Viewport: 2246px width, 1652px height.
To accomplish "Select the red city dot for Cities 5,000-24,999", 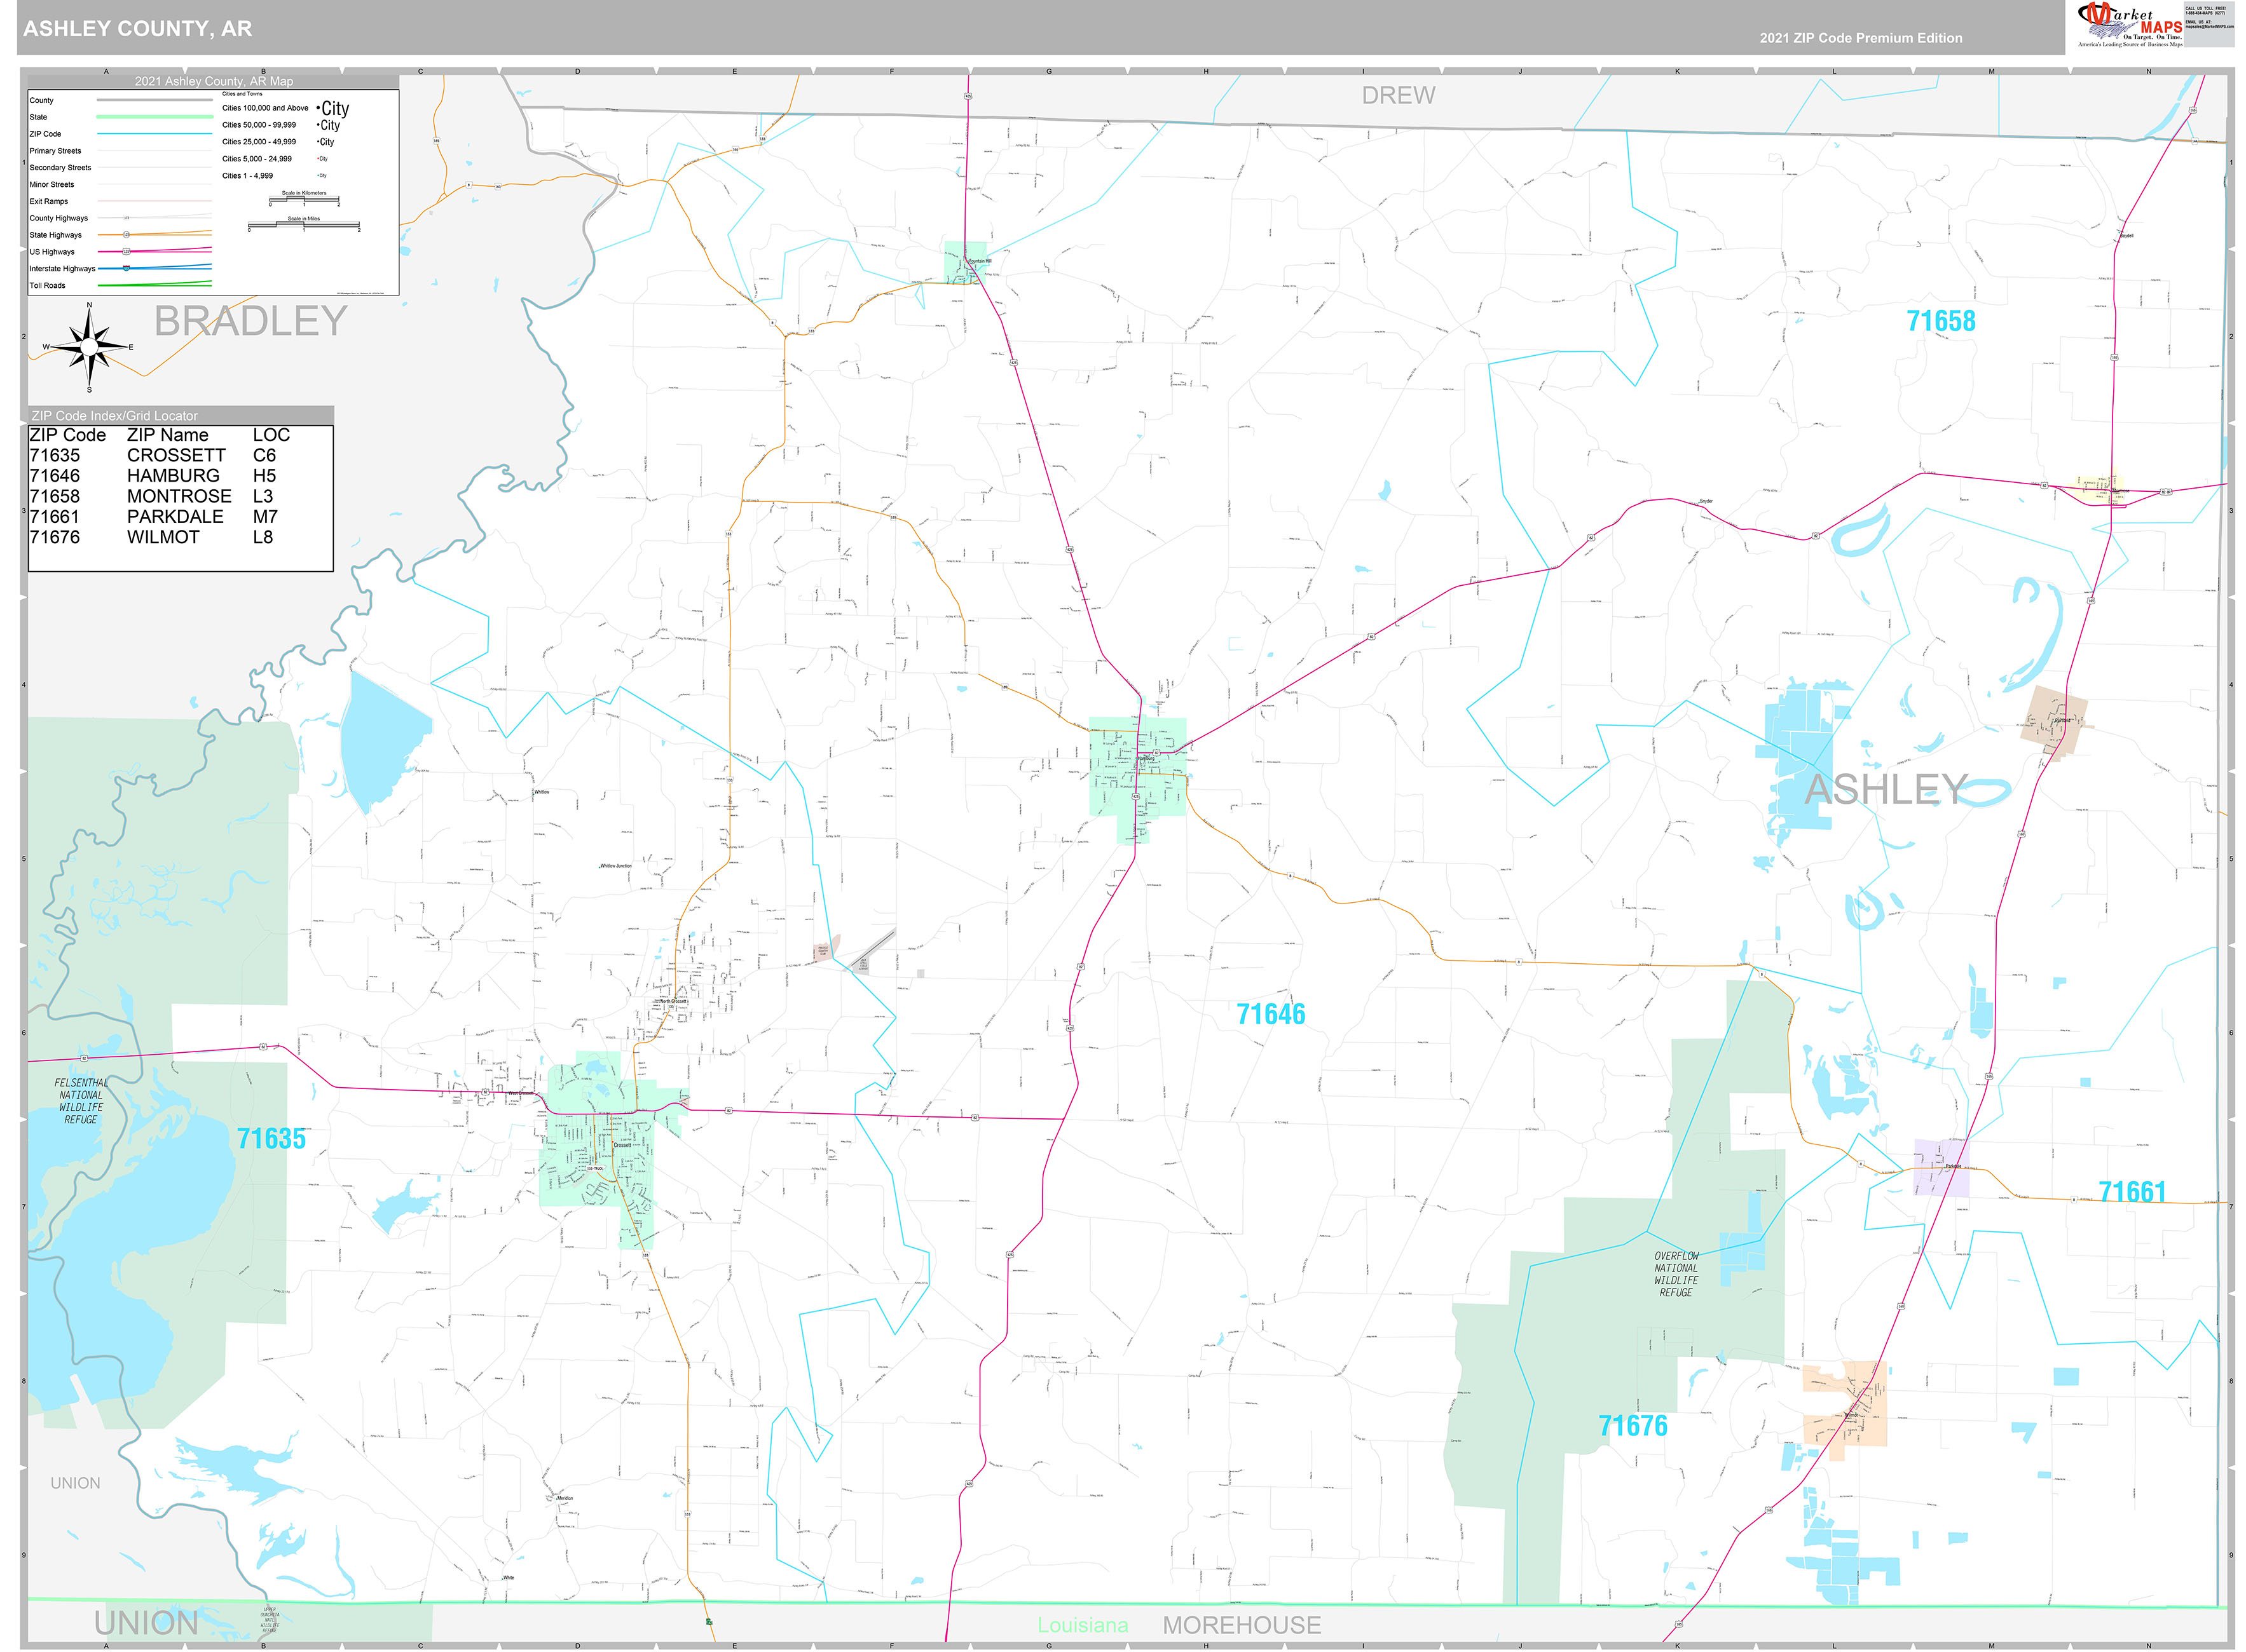I will point(318,159).
